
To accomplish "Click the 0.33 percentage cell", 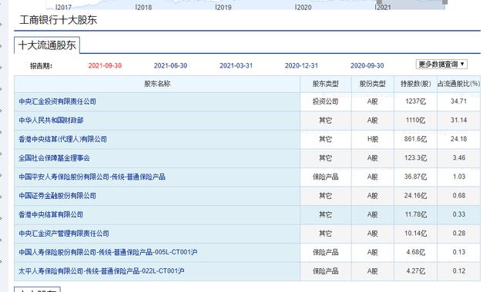I will tap(459, 214).
